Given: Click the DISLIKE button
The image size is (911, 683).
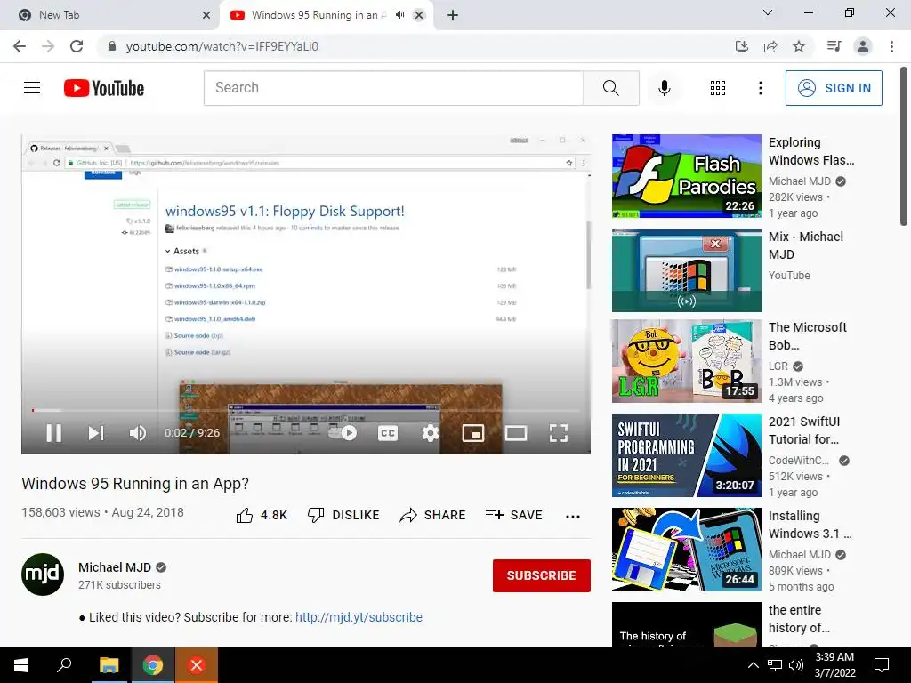Looking at the screenshot, I should [343, 515].
